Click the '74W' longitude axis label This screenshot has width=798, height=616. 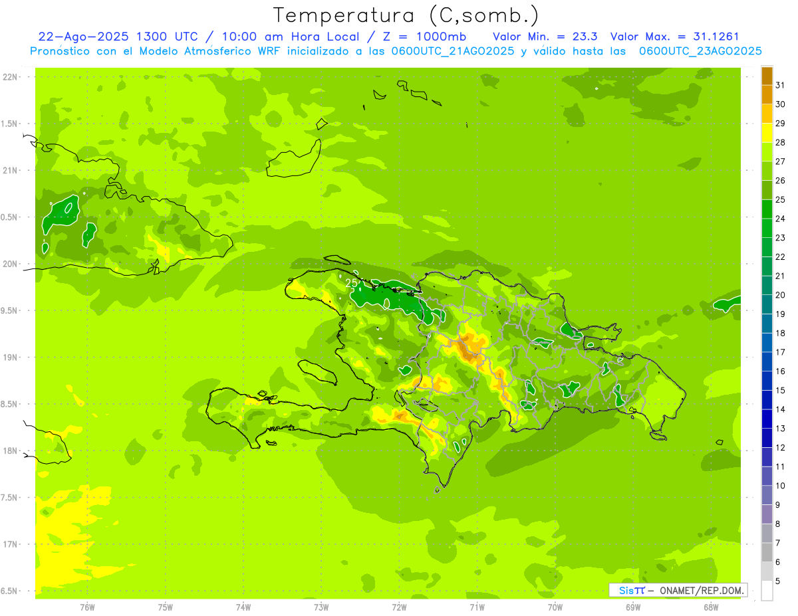pos(243,607)
